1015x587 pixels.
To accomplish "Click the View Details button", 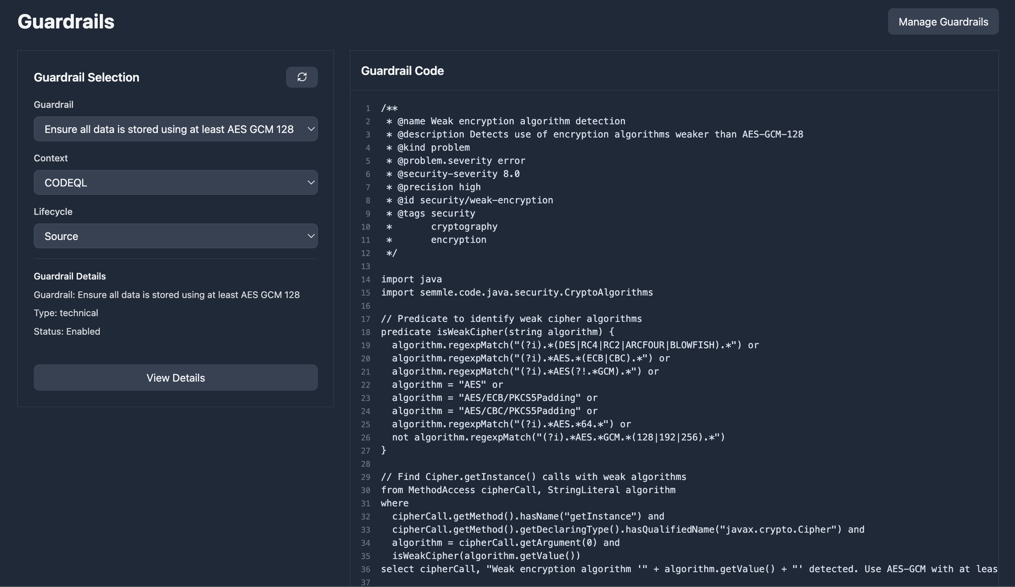I will pos(176,377).
